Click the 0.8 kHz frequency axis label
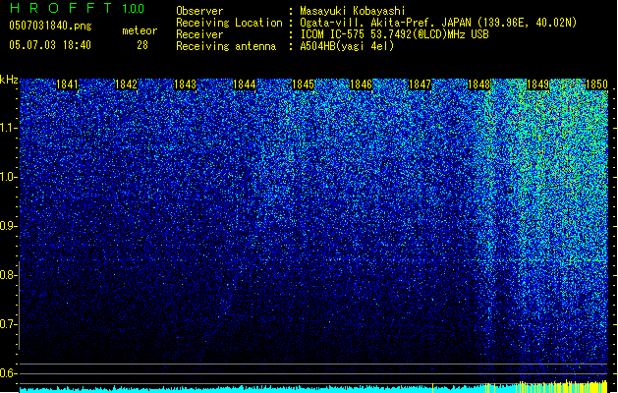The image size is (618, 393). pos(9,275)
